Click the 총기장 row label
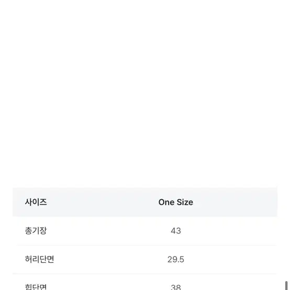Screen dimensions: 290x290 click(36, 231)
